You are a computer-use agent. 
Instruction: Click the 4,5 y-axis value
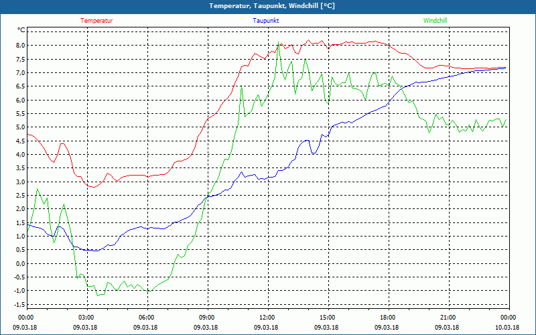click(x=21, y=141)
